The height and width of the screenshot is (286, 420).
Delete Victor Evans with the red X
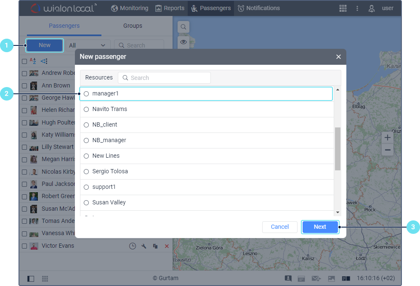click(x=167, y=246)
